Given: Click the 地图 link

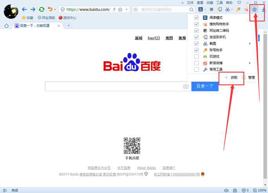Looking at the screenshot, I should pyautogui.click(x=169, y=38).
